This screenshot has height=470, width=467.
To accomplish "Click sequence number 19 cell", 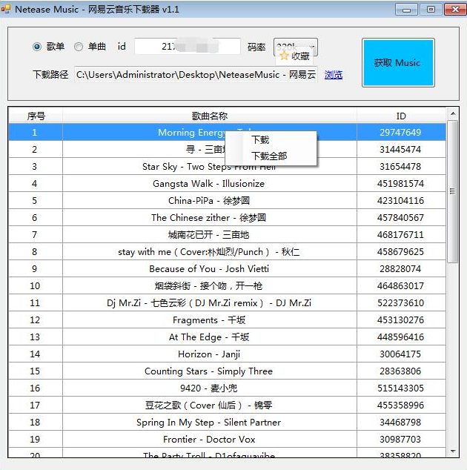I will 36,440.
